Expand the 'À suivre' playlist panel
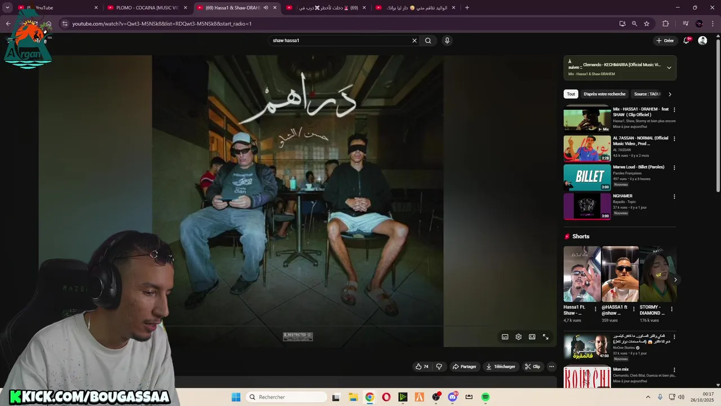The width and height of the screenshot is (721, 406). (669, 68)
